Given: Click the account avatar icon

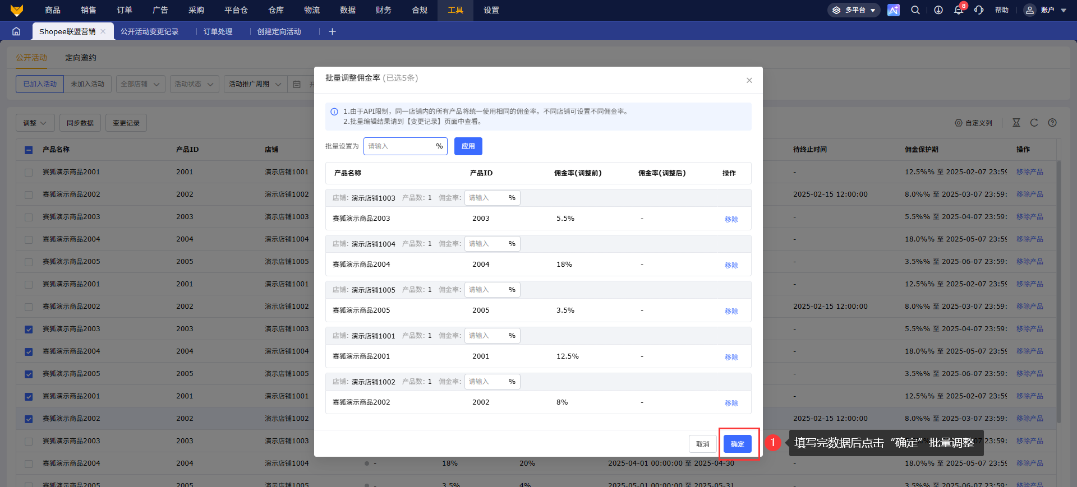Looking at the screenshot, I should [1030, 10].
